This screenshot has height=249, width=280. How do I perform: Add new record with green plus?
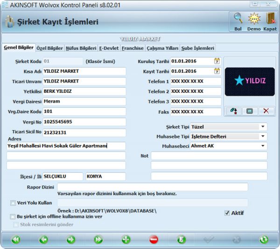tap(126, 239)
